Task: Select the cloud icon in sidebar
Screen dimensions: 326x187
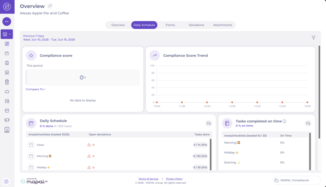Action: 7,92
